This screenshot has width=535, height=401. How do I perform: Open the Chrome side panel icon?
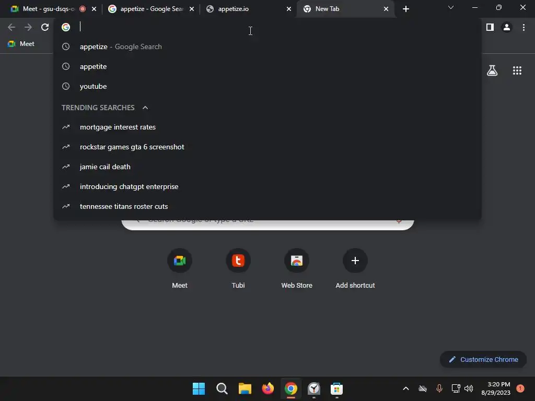[x=490, y=27]
